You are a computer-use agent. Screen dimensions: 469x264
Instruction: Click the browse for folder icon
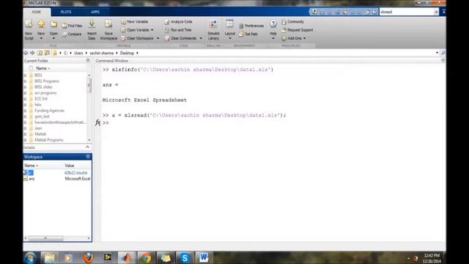[47, 53]
